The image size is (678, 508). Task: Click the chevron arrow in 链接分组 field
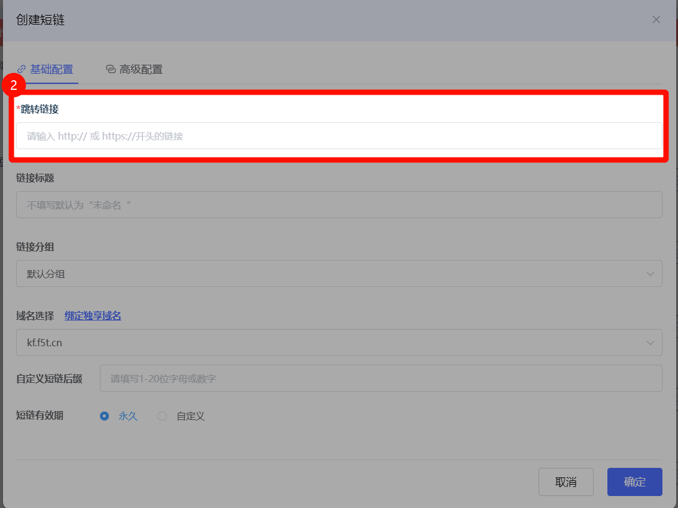pyautogui.click(x=650, y=274)
